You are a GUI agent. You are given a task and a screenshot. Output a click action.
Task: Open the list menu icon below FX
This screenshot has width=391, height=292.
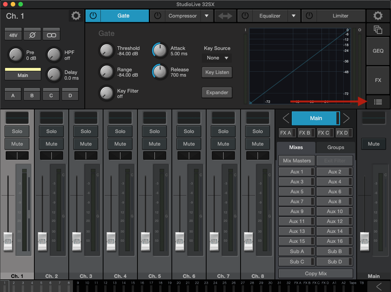pos(378,102)
